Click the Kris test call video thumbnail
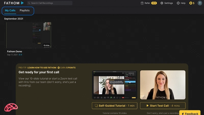 click(x=163, y=85)
